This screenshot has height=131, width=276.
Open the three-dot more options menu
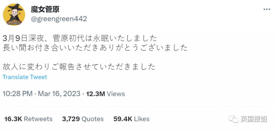pos(267,9)
